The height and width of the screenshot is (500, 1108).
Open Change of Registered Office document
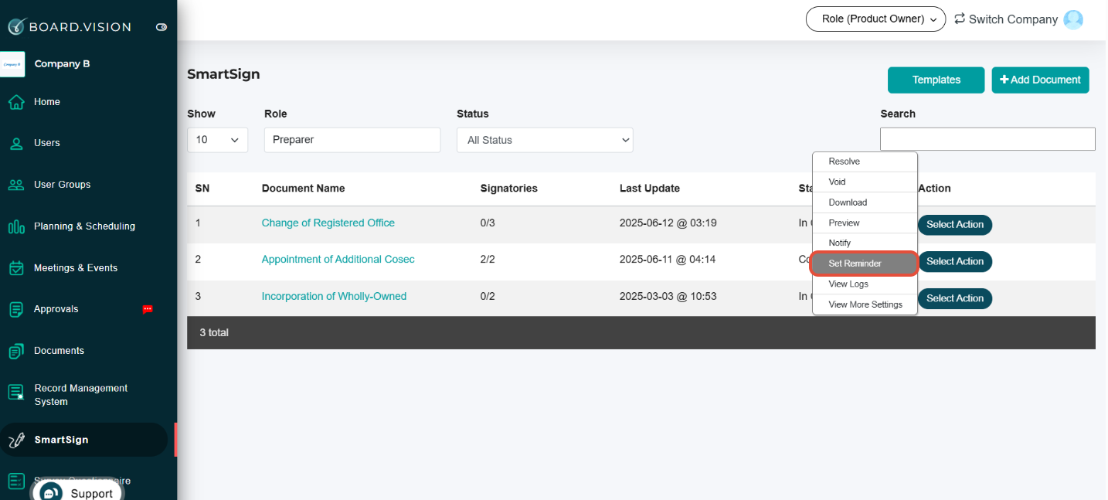point(328,223)
